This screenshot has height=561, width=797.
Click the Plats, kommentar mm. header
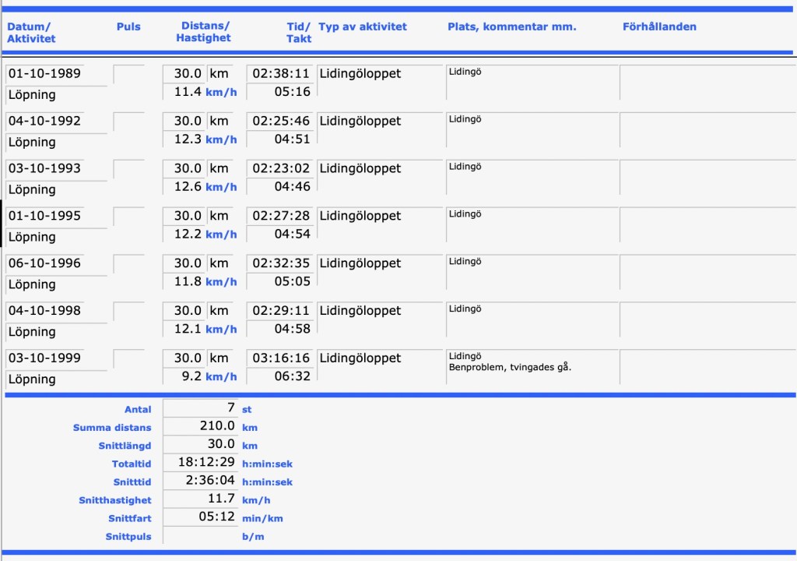pyautogui.click(x=511, y=26)
